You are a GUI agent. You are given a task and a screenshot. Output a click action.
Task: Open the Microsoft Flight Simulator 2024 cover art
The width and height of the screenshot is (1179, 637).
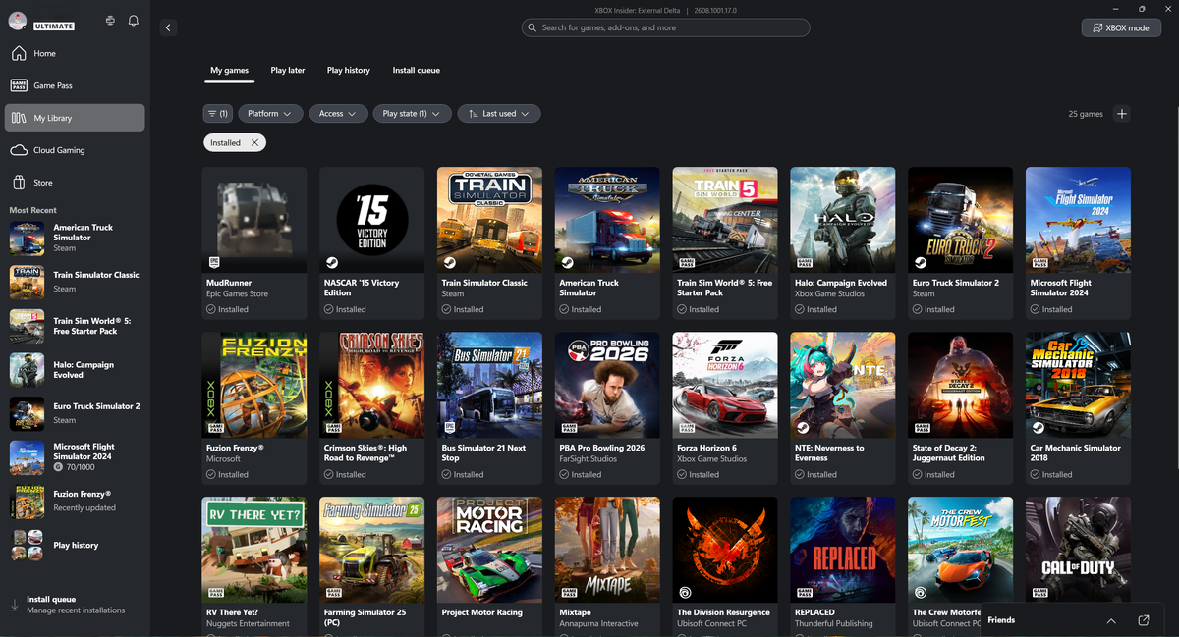(x=1078, y=219)
